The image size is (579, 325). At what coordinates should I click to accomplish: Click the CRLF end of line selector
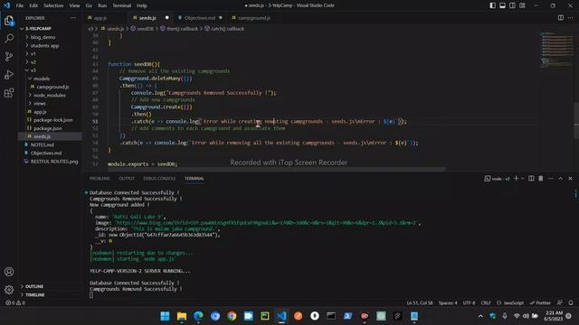coord(486,303)
